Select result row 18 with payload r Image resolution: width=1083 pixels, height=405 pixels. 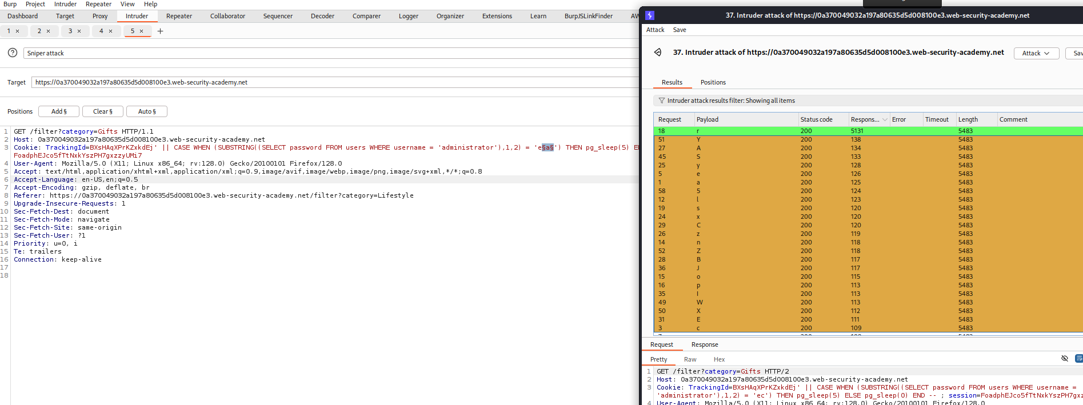(868, 131)
